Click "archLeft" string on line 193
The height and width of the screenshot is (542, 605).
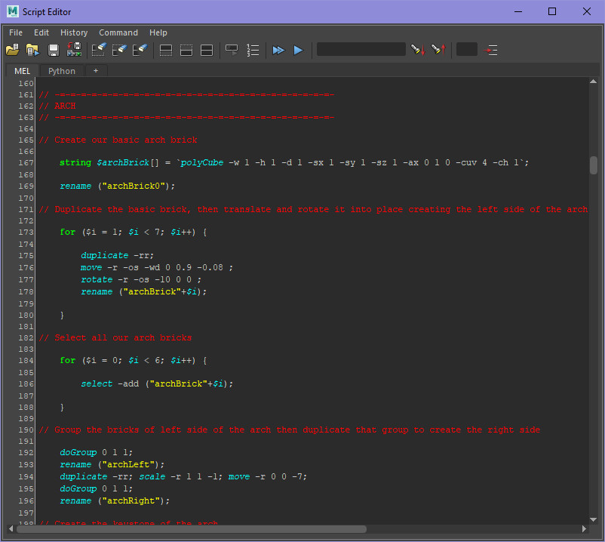point(128,464)
